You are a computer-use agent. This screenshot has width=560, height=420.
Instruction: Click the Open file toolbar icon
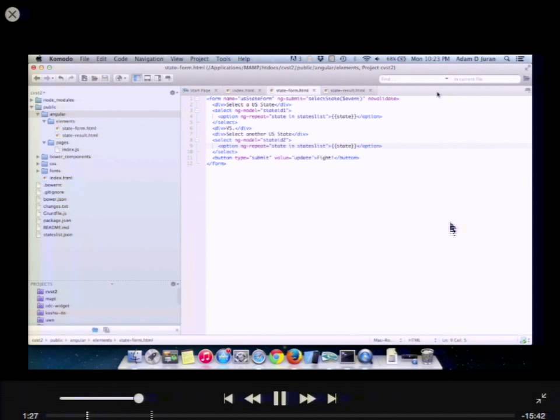click(94, 78)
